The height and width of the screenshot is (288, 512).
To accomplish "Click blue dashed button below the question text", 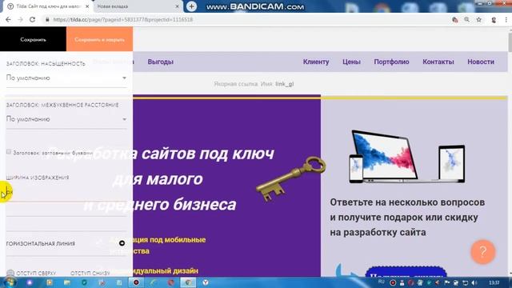I will pyautogui.click(x=406, y=272).
